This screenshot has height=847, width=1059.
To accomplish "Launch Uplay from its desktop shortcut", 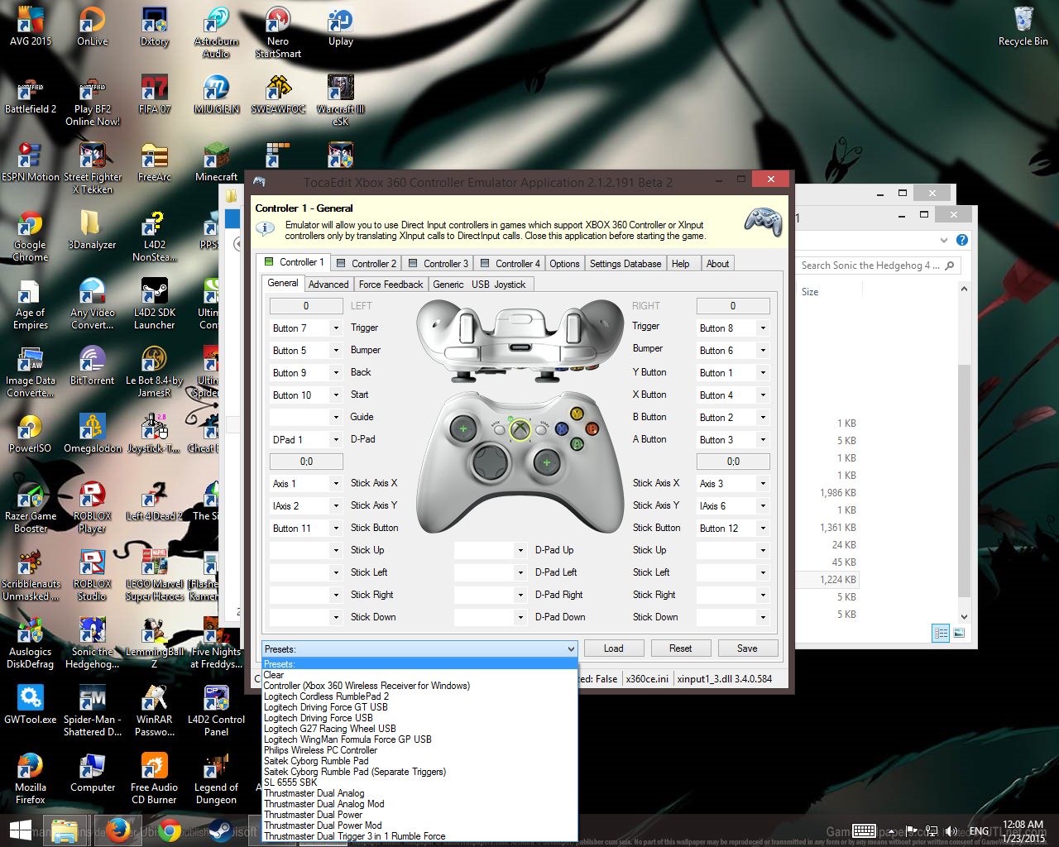I will tap(340, 21).
